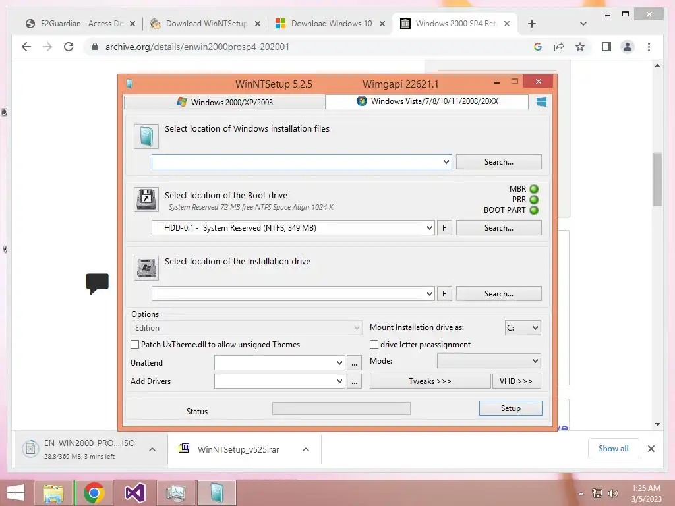
Task: Open the Boot drive HDD-0:1 dropdown
Action: 429,227
